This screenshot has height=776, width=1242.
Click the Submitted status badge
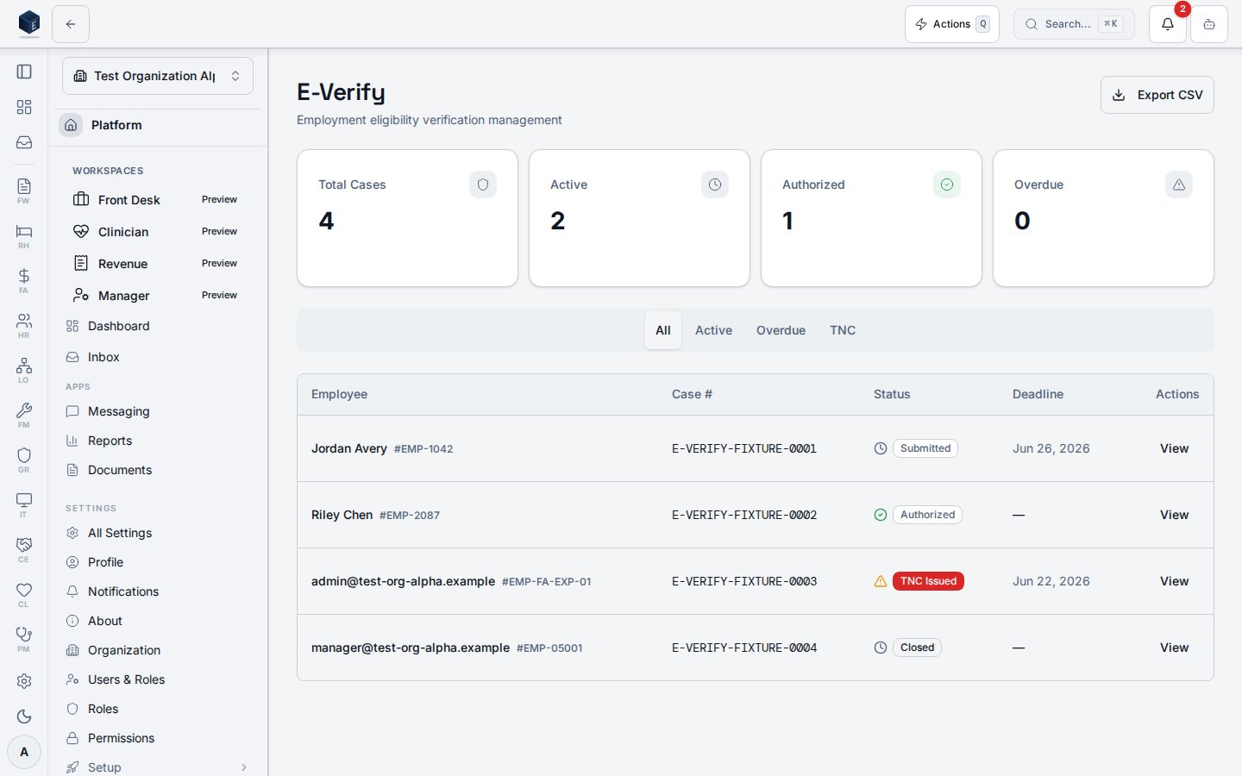pyautogui.click(x=925, y=448)
